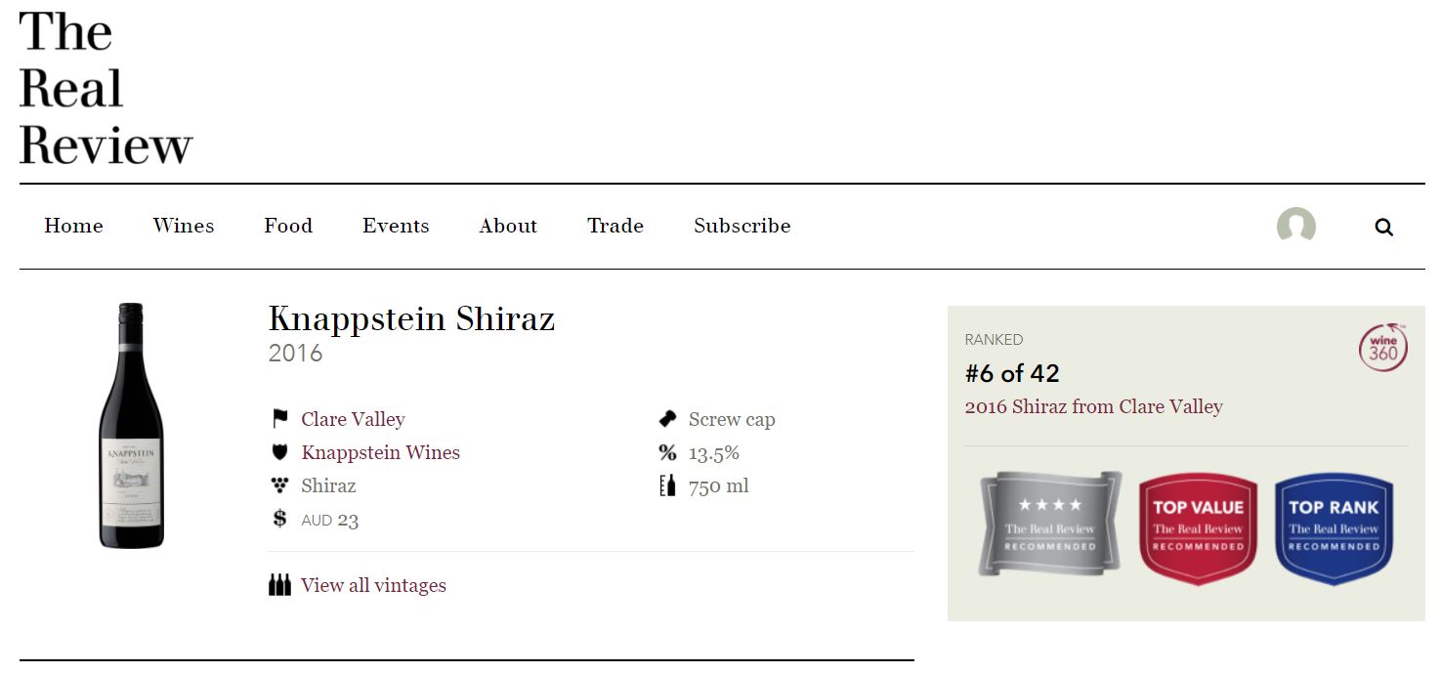Click the Knappstein wine bottle image
1441x673 pixels.
pyautogui.click(x=131, y=426)
